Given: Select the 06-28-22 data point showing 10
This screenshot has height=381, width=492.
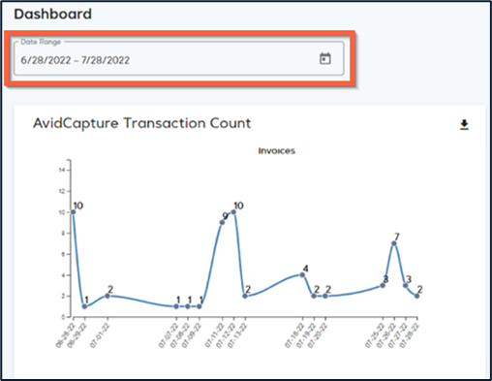Looking at the screenshot, I should [74, 212].
